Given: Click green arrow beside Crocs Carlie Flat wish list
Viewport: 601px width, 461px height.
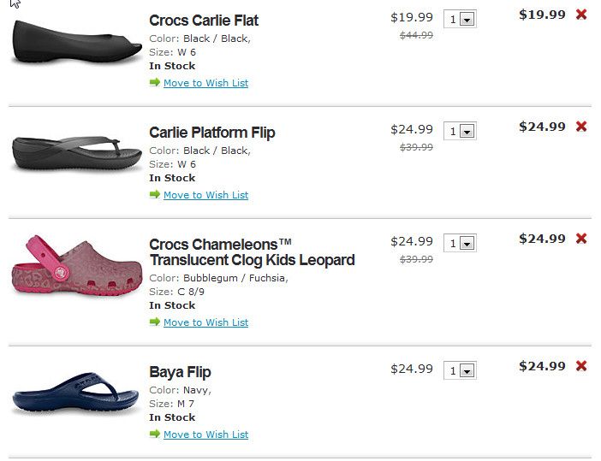Looking at the screenshot, I should pos(155,83).
